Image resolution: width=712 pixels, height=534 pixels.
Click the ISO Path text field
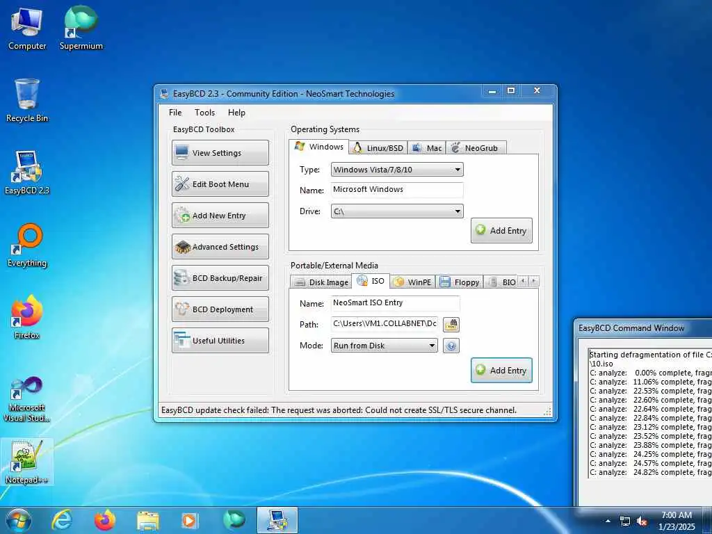click(x=385, y=324)
